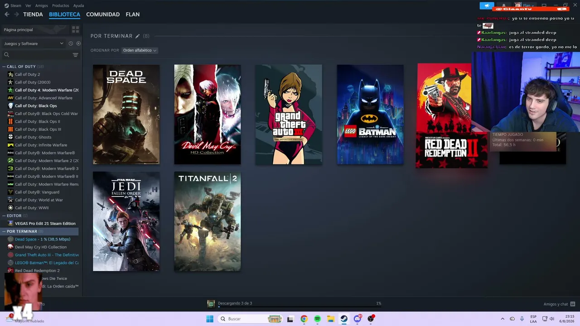Go back with the left arrow
This screenshot has width=580, height=326.
coord(7,14)
